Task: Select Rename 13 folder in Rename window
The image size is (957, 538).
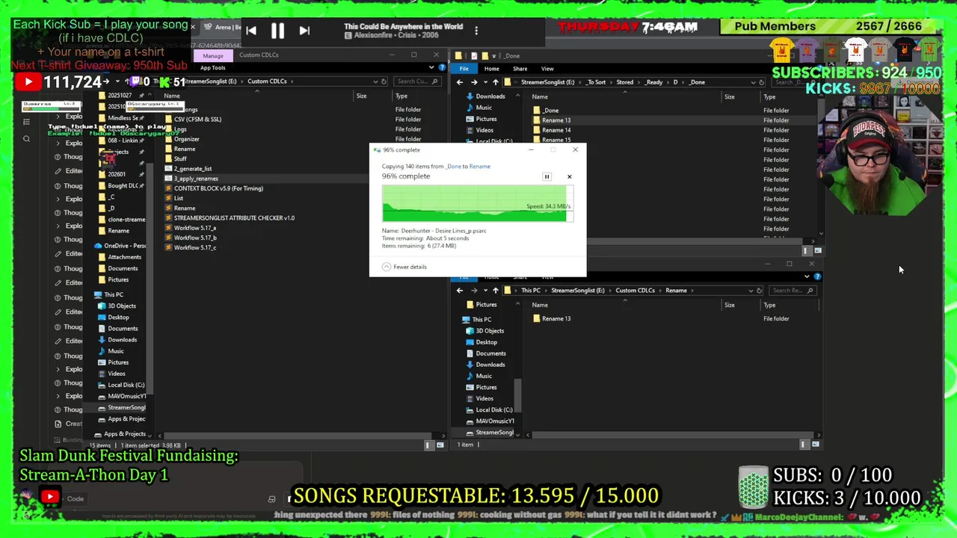Action: 556,319
